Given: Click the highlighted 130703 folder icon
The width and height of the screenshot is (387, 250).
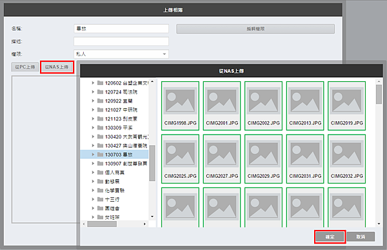Looking at the screenshot, I should pos(100,155).
